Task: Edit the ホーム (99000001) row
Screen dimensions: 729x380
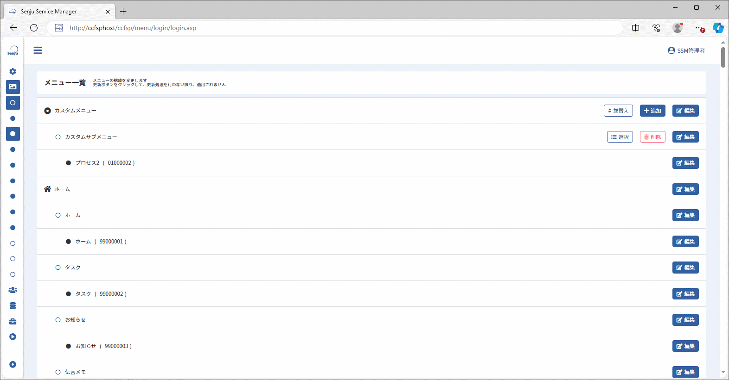Action: tap(685, 242)
